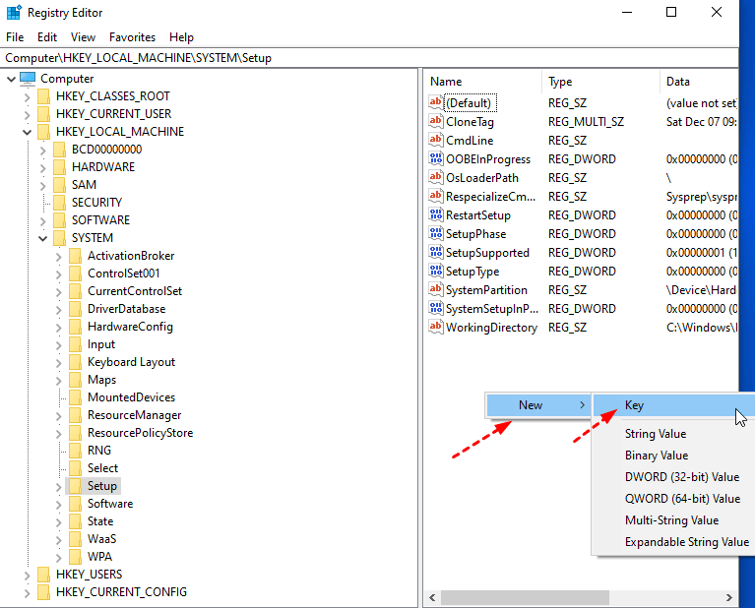Image resolution: width=755 pixels, height=608 pixels.
Task: Select the Keyboard Layout key
Action: [131, 362]
